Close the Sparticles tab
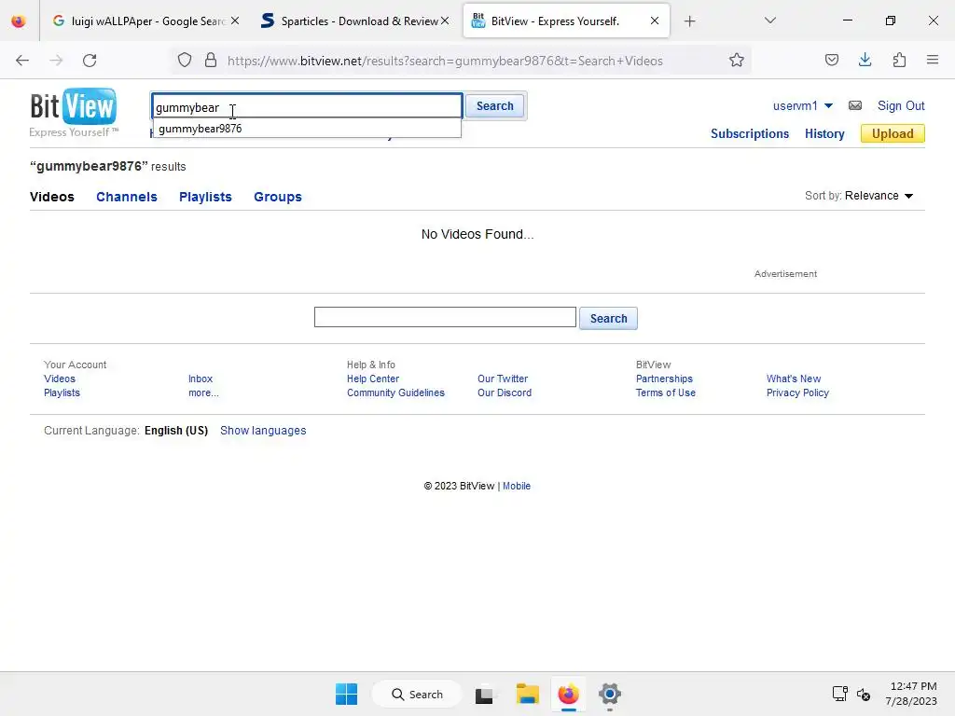This screenshot has width=955, height=716. [x=445, y=21]
